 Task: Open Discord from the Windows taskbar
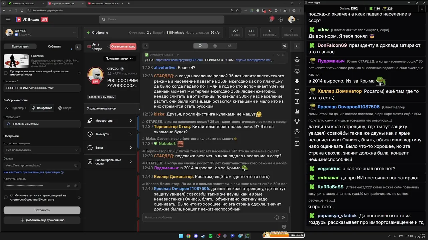tap(196, 236)
